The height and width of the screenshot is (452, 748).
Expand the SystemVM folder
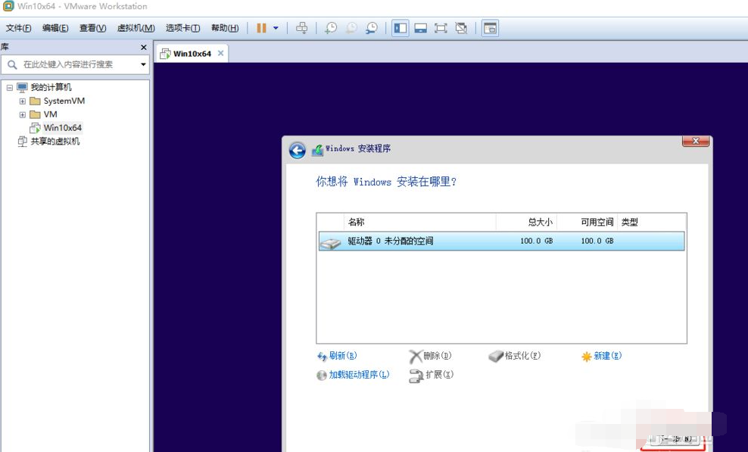(23, 101)
